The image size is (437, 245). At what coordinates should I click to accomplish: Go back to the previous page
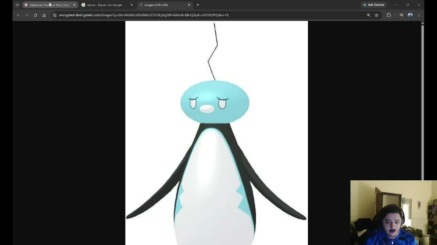tap(18, 15)
